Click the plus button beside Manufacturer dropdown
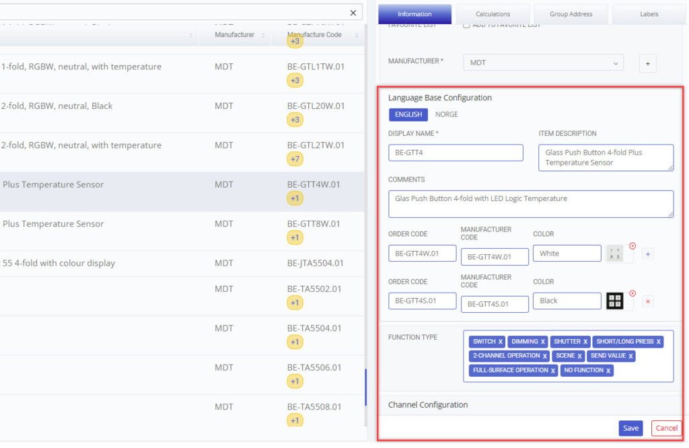The image size is (689, 448). pyautogui.click(x=647, y=64)
